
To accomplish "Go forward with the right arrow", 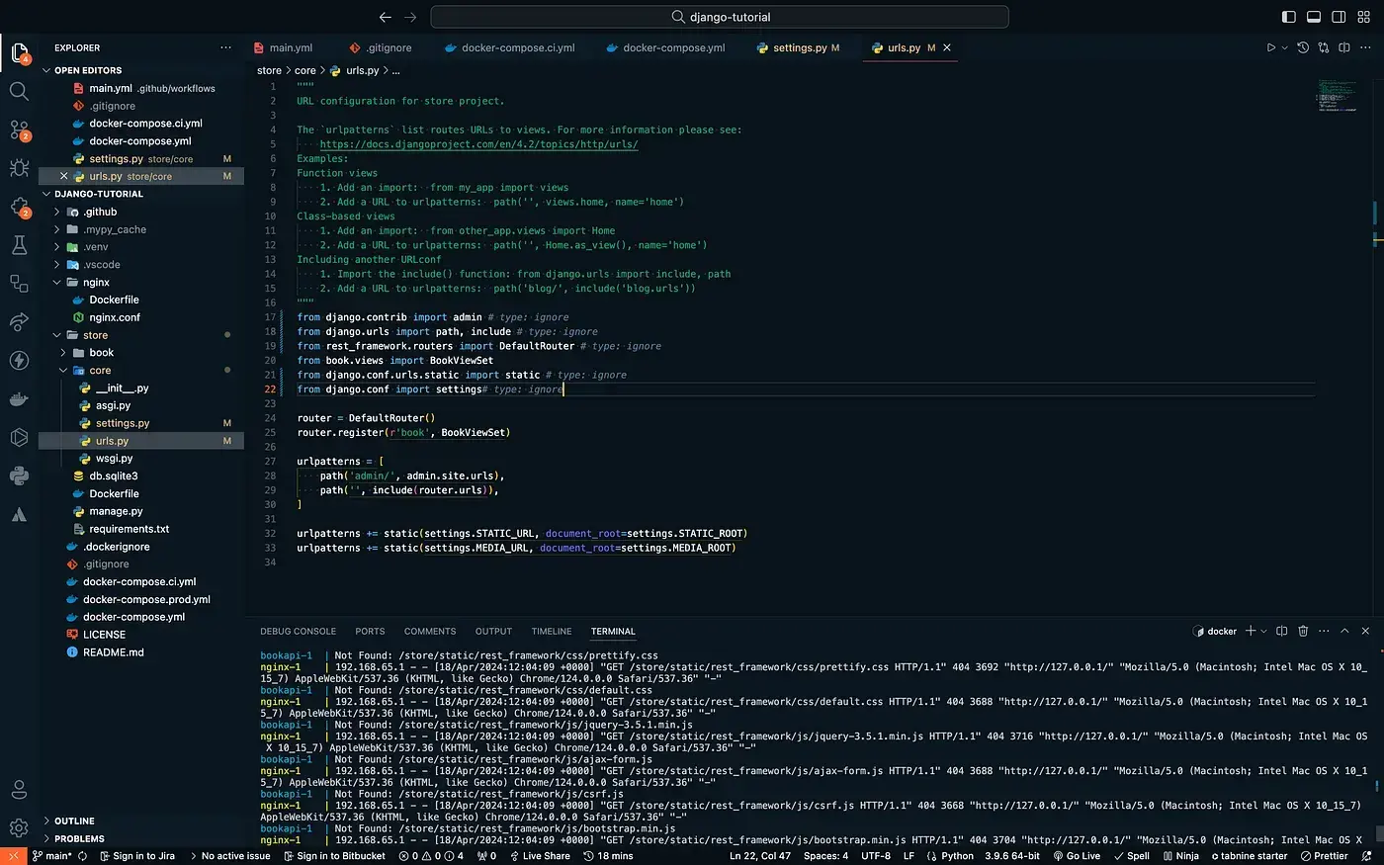I will 411,17.
